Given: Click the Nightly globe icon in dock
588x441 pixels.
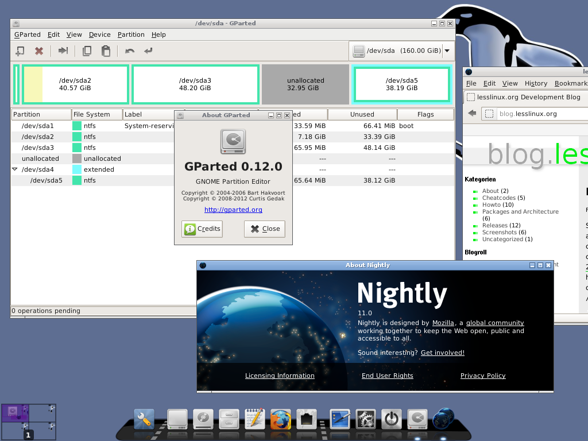Looking at the screenshot, I should click(x=443, y=419).
